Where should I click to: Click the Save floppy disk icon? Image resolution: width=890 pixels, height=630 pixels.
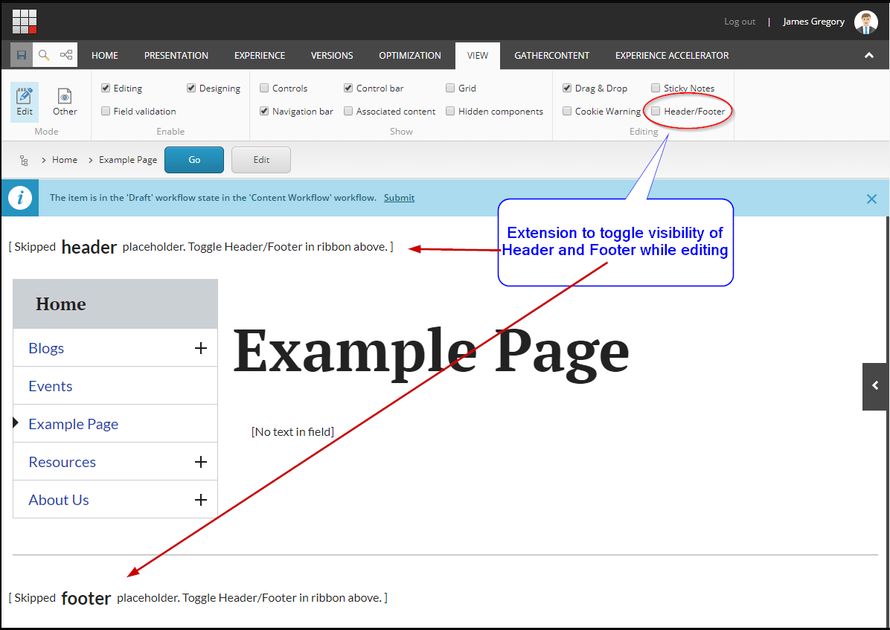(22, 55)
